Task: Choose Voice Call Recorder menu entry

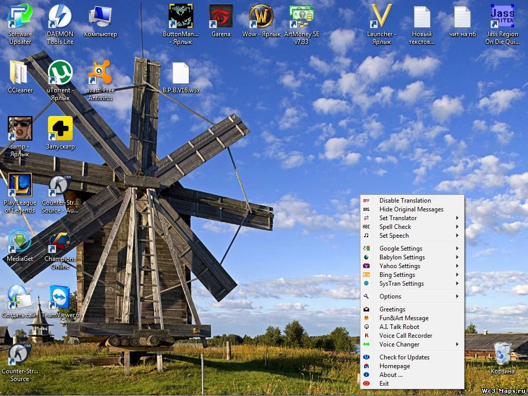Action: click(406, 336)
